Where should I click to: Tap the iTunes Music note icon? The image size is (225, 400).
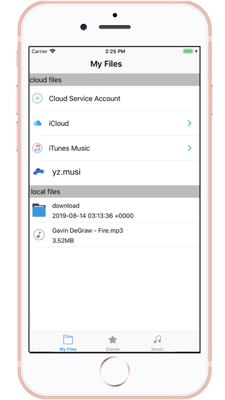37,148
